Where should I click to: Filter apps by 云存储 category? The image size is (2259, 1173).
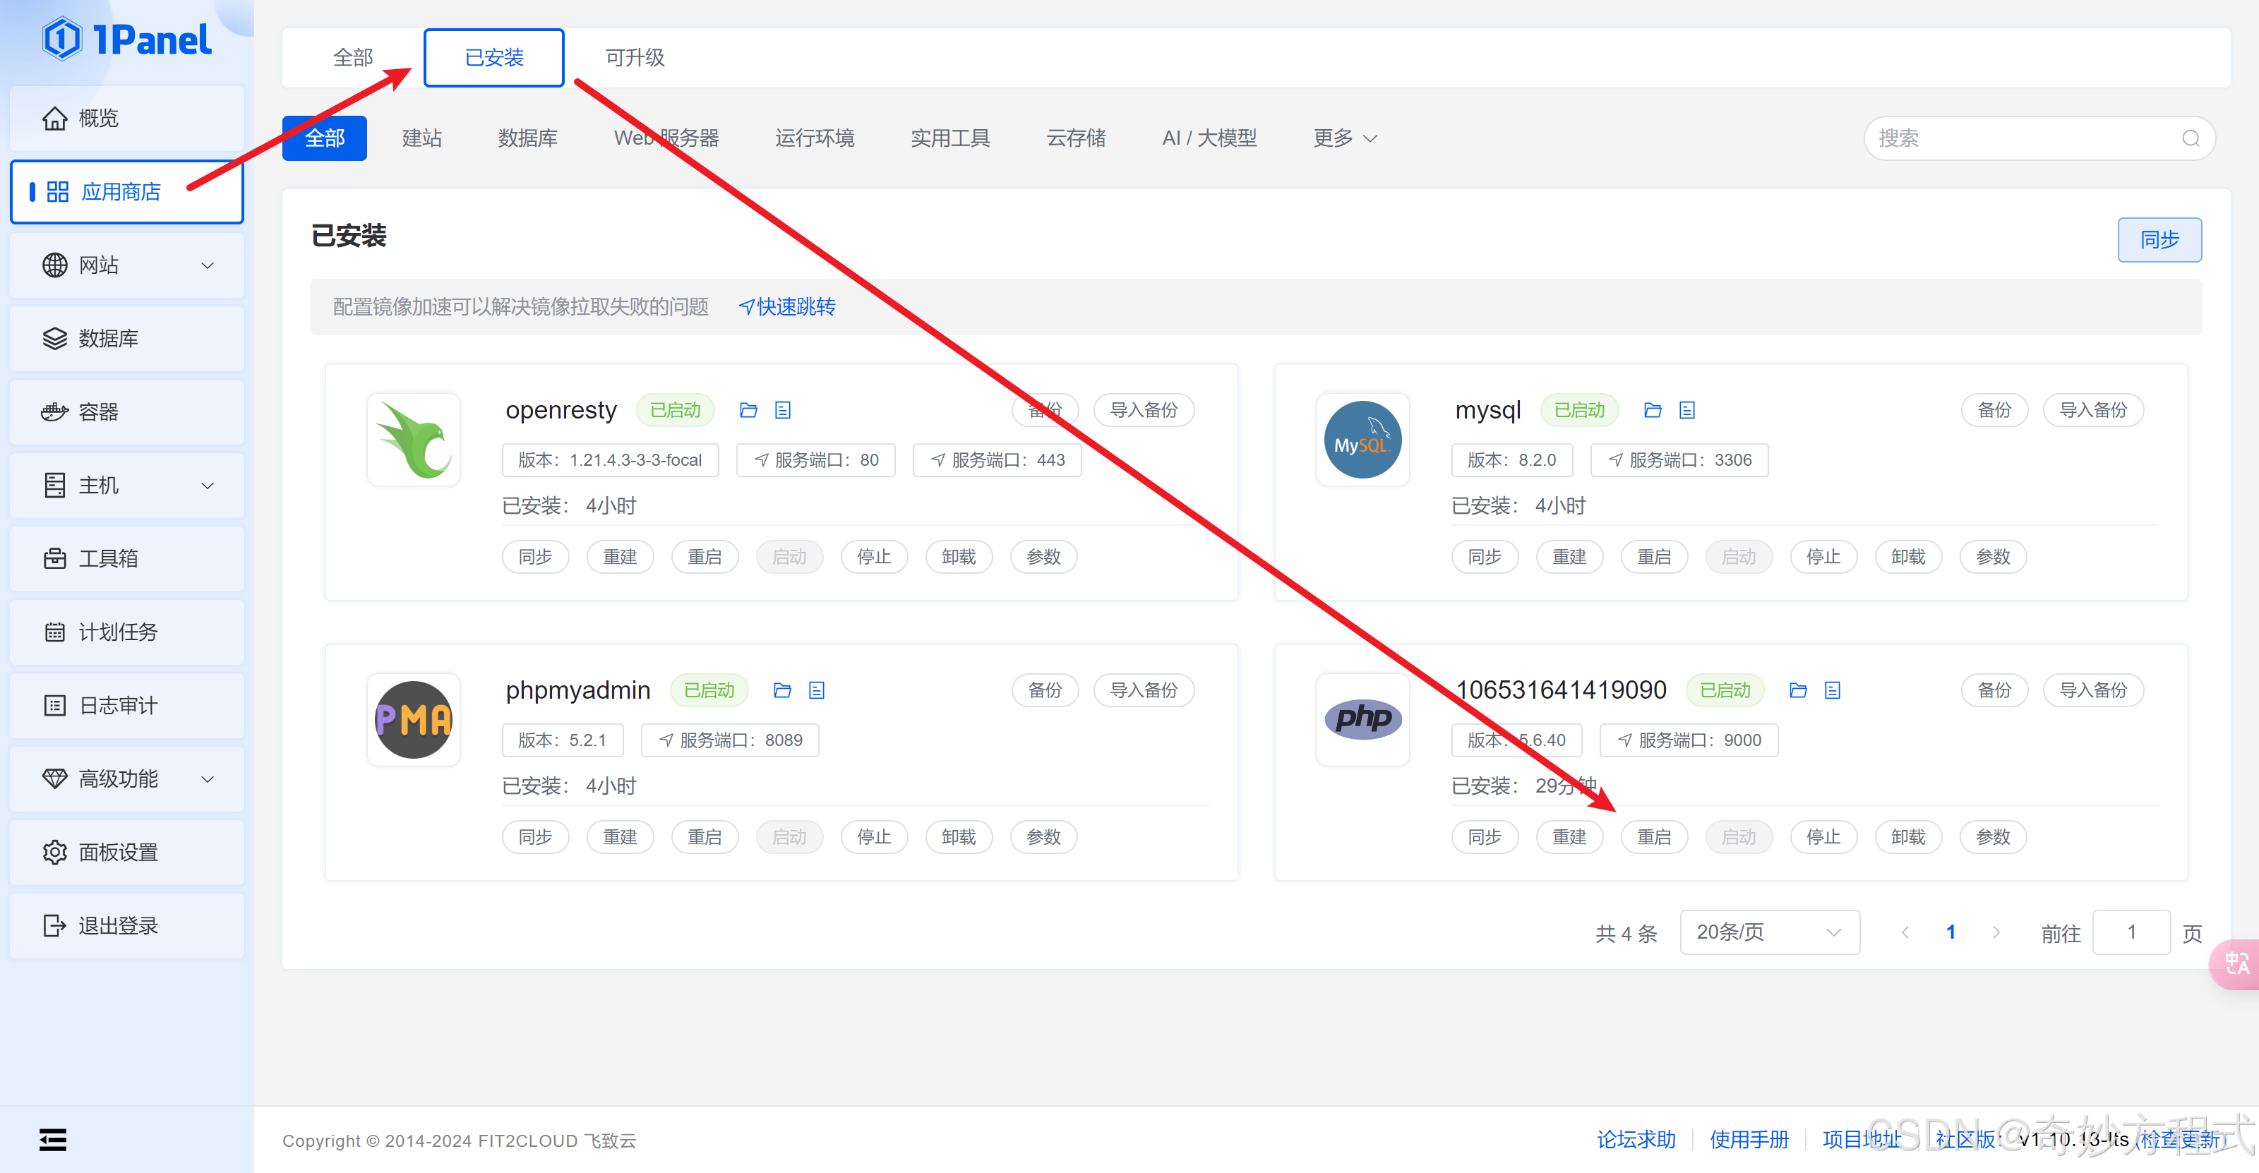(x=1076, y=138)
